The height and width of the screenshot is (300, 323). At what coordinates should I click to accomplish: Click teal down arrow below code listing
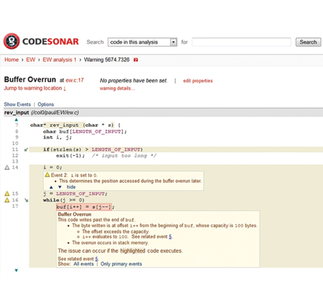coord(16,271)
